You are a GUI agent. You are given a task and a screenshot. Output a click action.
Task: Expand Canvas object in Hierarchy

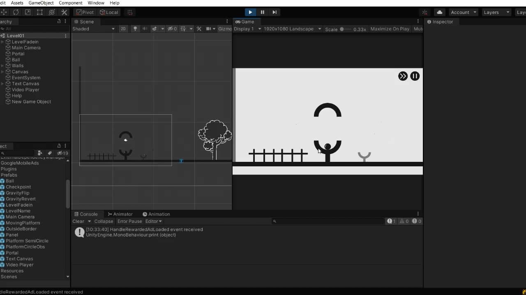[x=2, y=72]
